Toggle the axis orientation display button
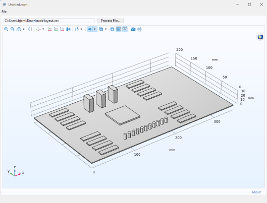Viewport: 267px width, 203px height. click(x=125, y=29)
